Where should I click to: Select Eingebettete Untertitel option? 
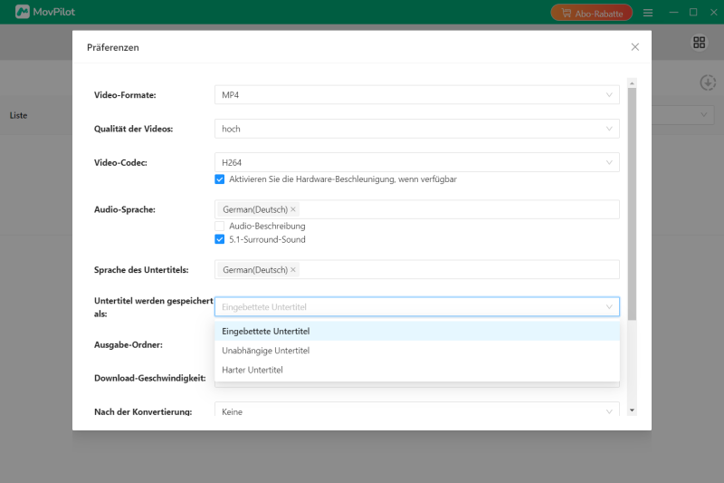click(417, 331)
